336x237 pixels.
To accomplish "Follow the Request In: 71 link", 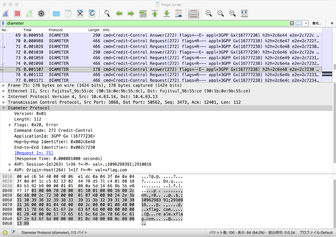I will 34,153.
